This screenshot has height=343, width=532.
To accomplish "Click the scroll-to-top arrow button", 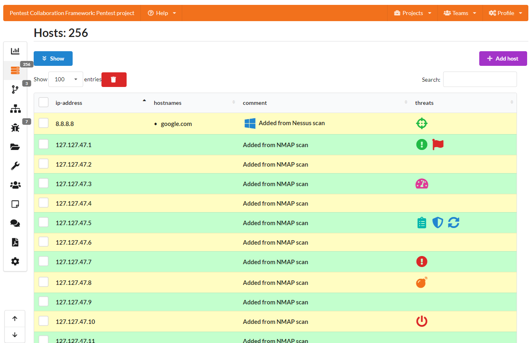I will click(x=15, y=319).
